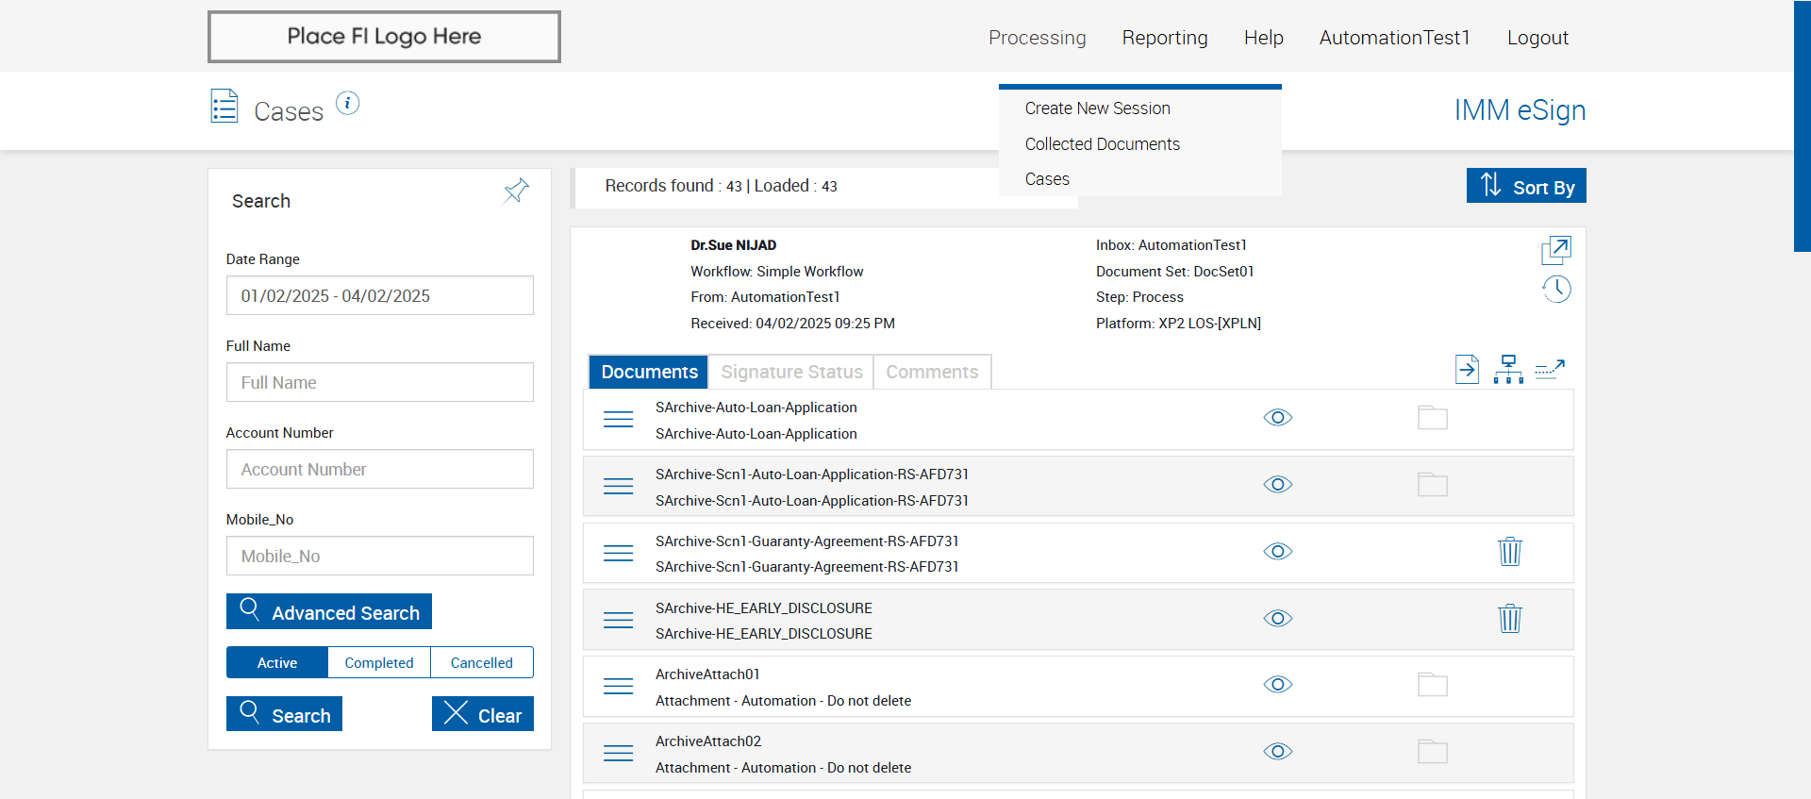Click the Advanced Search button
Viewport: 1811px width, 799px height.
click(x=329, y=612)
